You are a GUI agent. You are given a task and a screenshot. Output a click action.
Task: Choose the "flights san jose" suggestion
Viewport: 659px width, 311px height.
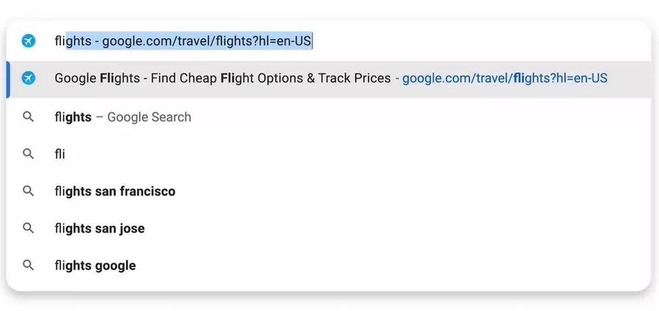(x=99, y=228)
